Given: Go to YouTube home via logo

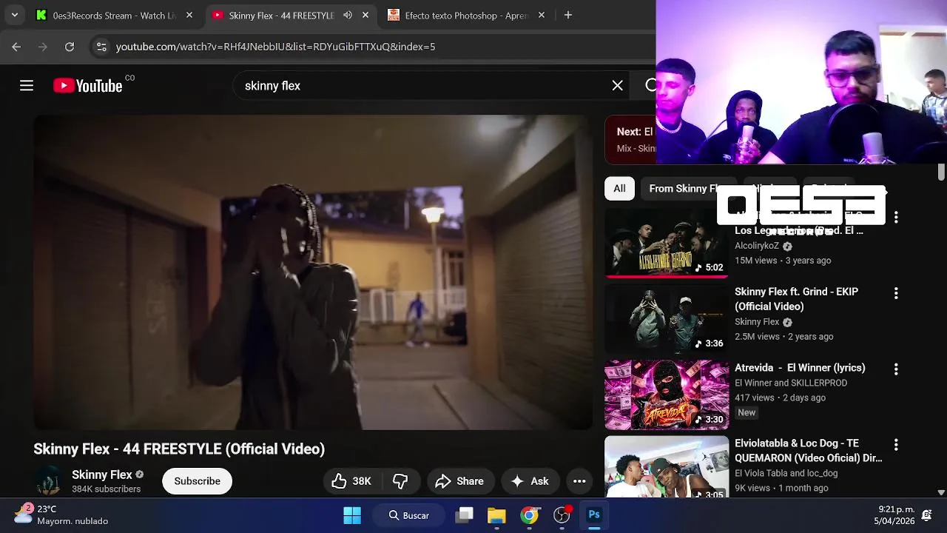Looking at the screenshot, I should coord(87,86).
